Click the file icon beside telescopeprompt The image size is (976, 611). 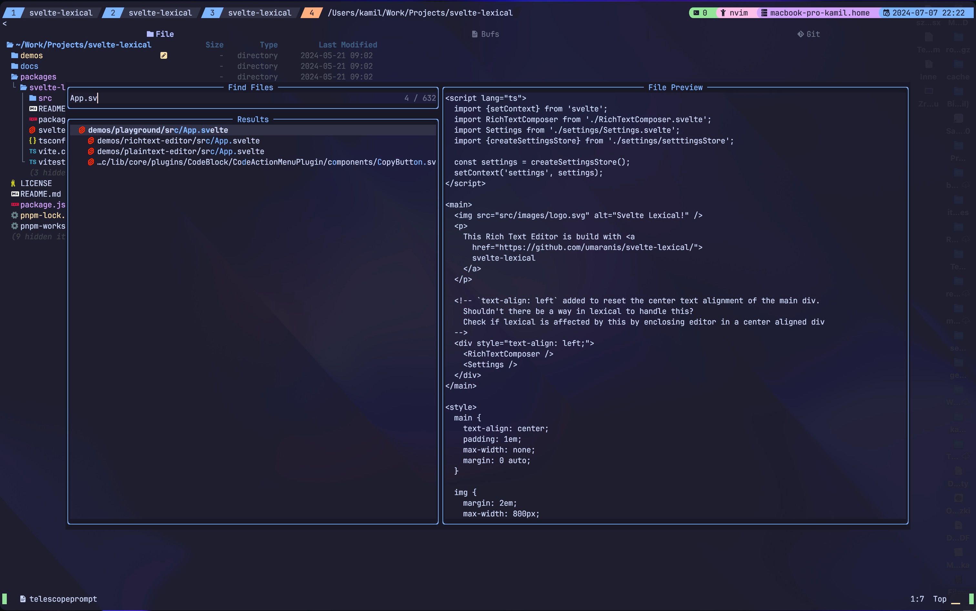(x=23, y=599)
